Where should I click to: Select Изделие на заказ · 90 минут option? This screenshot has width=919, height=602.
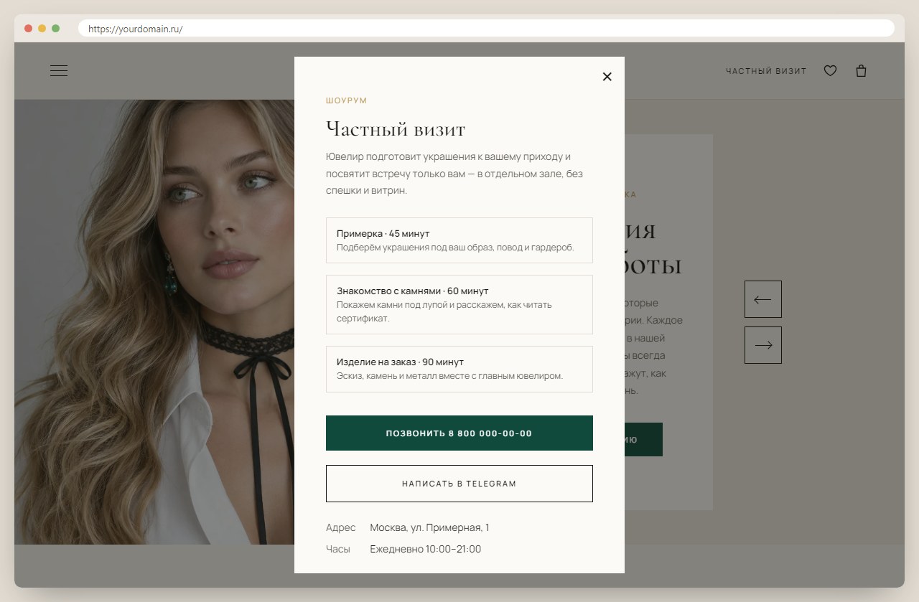[x=459, y=369]
